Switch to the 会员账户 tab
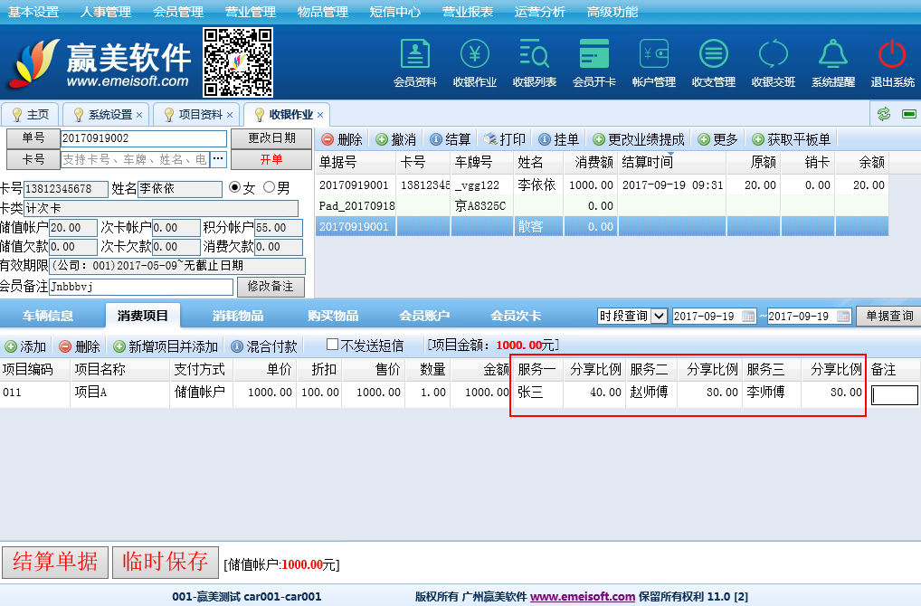 point(424,316)
